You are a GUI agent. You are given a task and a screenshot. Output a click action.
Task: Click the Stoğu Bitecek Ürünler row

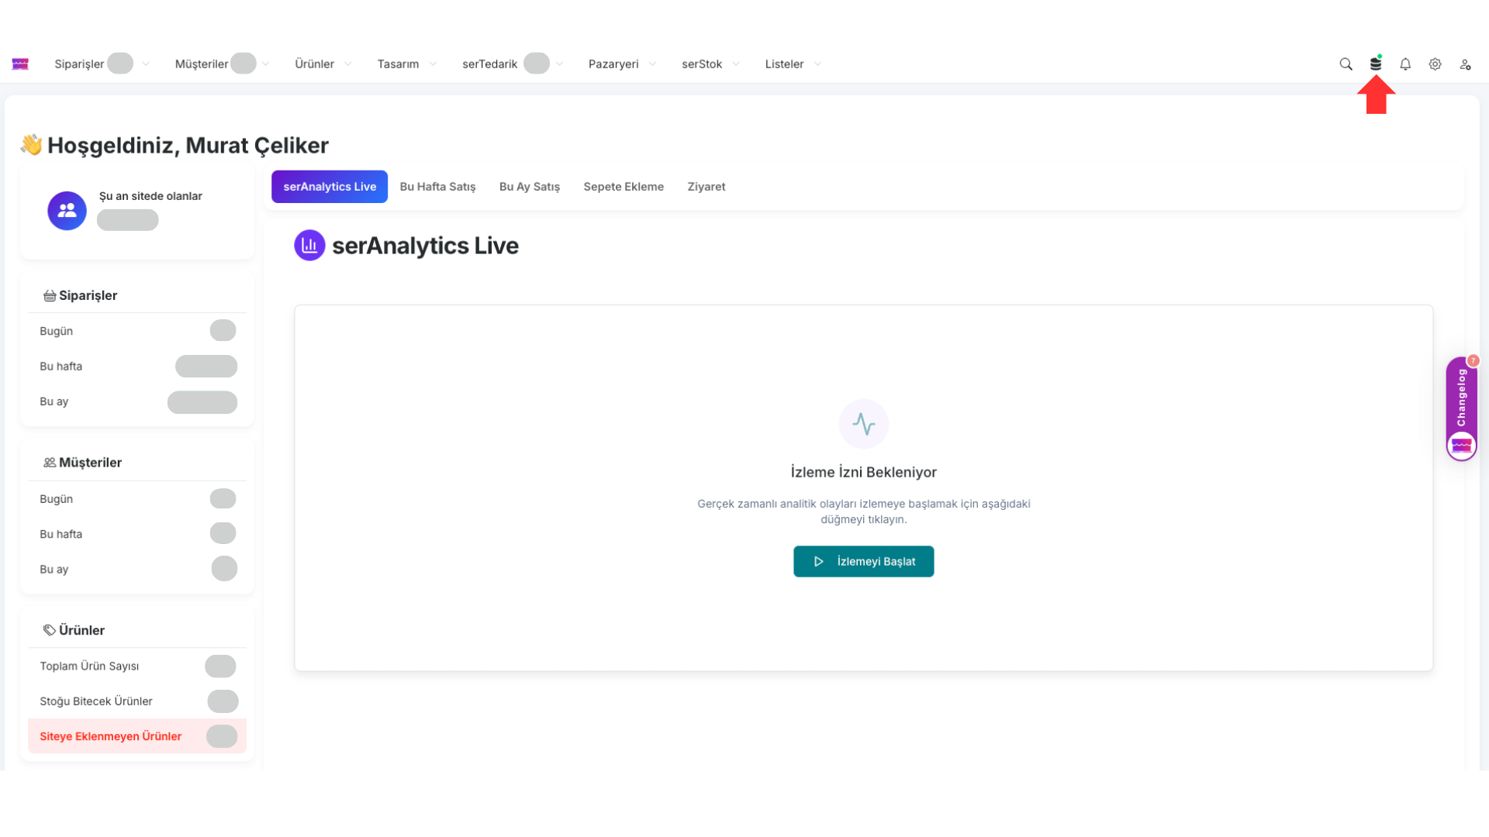click(x=96, y=701)
